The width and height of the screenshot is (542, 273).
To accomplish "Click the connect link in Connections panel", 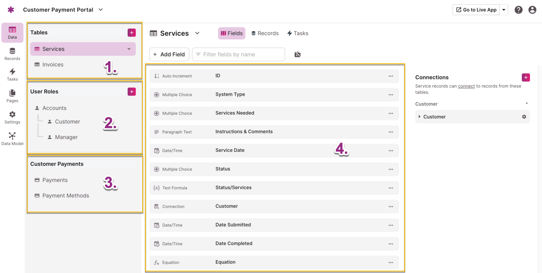I will click(466, 86).
